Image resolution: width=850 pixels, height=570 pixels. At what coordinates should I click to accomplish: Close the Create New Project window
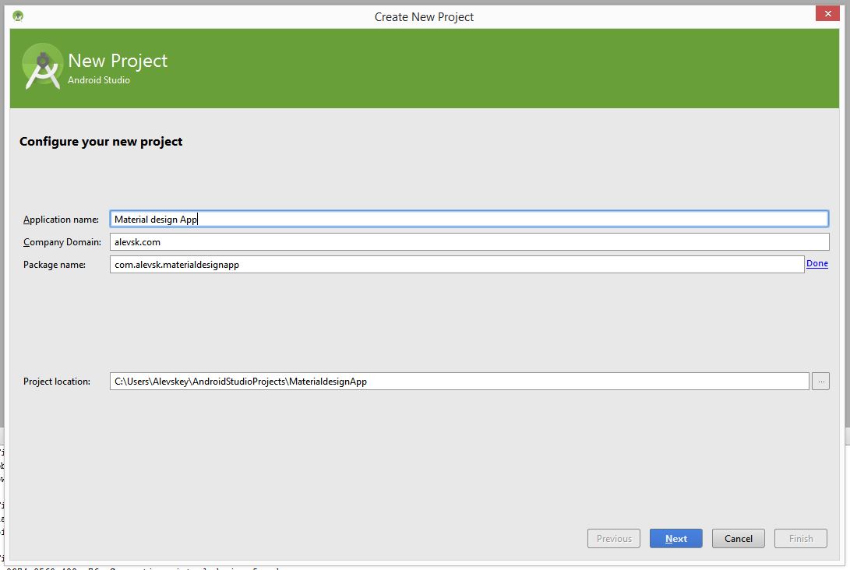click(x=827, y=13)
